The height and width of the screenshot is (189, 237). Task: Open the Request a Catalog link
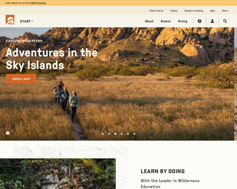pyautogui.click(x=194, y=11)
